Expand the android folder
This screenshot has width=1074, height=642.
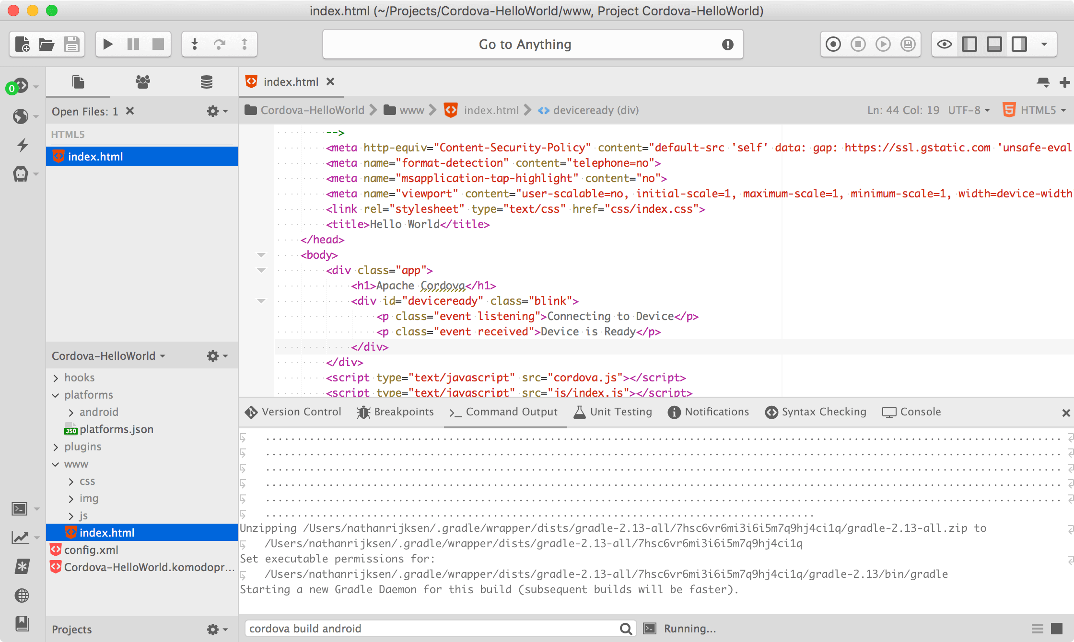[71, 413]
